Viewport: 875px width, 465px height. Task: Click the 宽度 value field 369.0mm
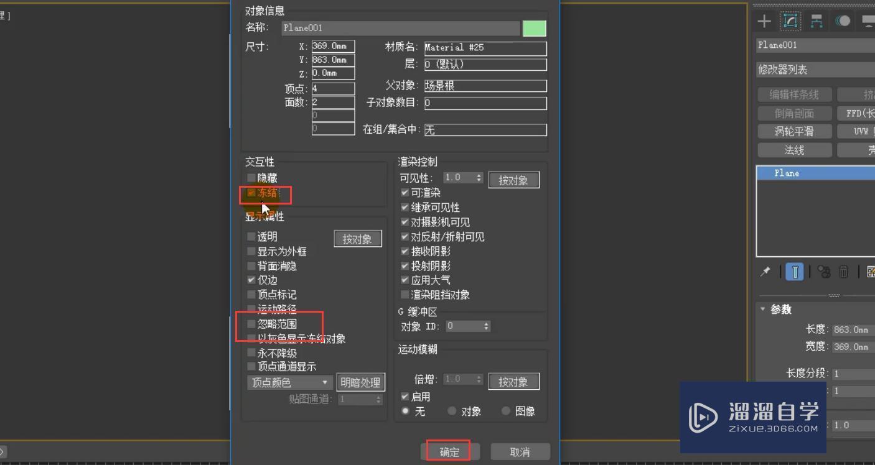(x=853, y=347)
